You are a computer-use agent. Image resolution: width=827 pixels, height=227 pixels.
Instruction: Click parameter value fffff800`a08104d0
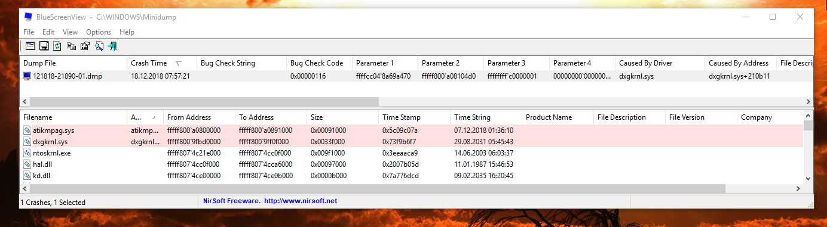coord(449,76)
